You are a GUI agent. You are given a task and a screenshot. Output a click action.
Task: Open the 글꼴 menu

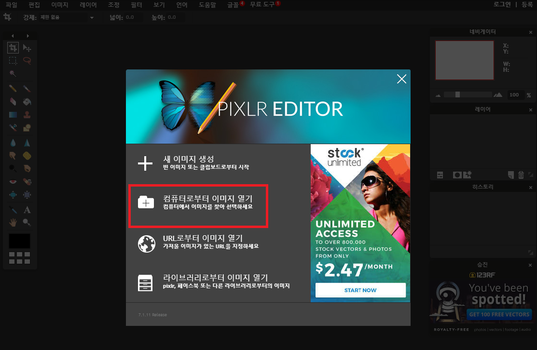233,5
